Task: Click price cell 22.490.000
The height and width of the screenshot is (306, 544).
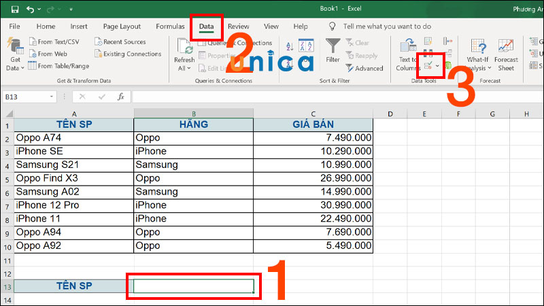Action: (313, 219)
